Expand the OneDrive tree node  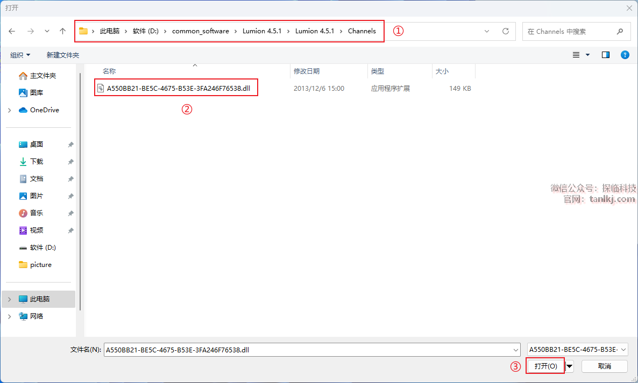pyautogui.click(x=9, y=110)
